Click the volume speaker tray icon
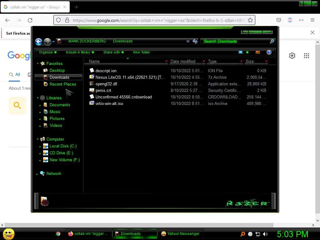This screenshot has height=240, width=320. click(265, 234)
